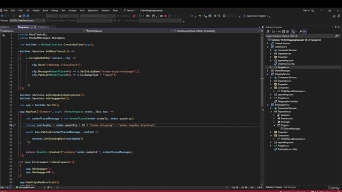Screen dimensions: 342x192
Task: Open the Edit menu
Action: click(x=13, y=11)
